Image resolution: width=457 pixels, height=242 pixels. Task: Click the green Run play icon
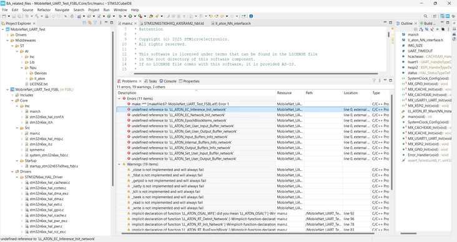pyautogui.click(x=130, y=16)
